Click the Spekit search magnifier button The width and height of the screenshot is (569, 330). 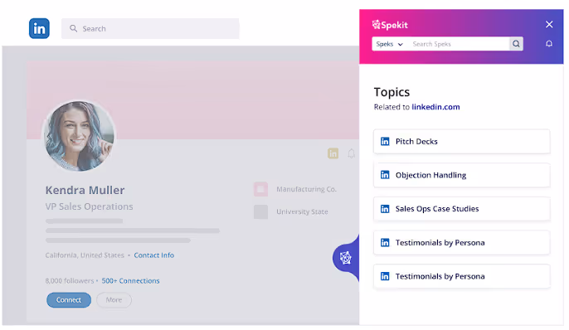pyautogui.click(x=516, y=44)
